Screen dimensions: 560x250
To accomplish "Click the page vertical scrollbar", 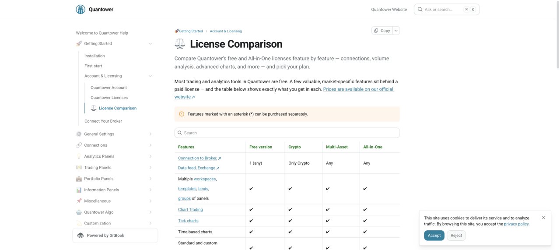I will [x=557, y=35].
